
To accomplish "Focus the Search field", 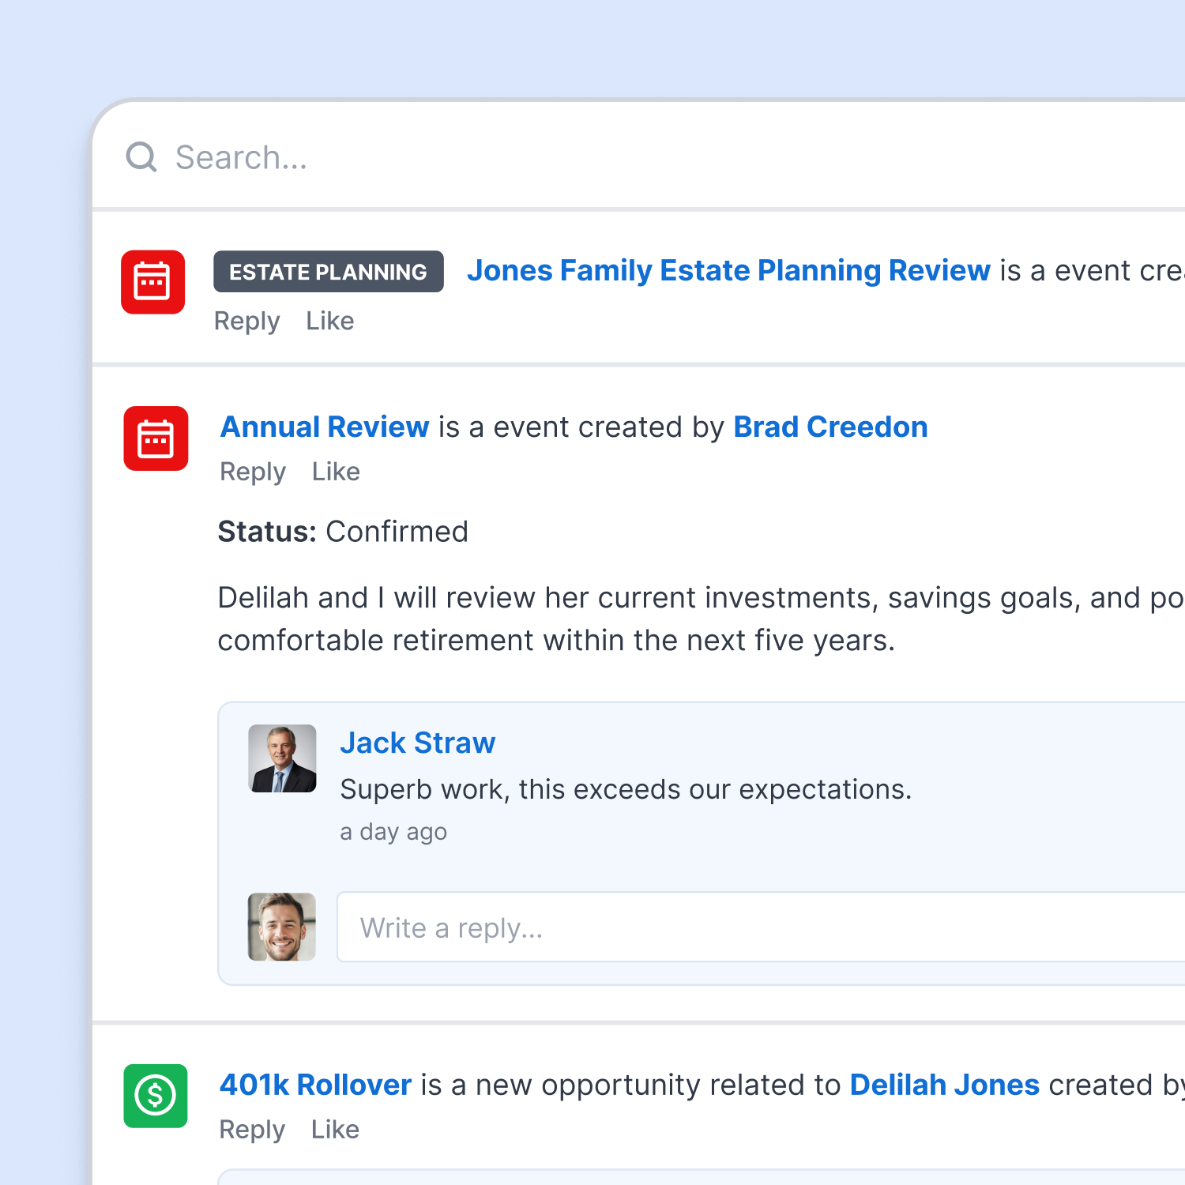I will click(x=638, y=157).
